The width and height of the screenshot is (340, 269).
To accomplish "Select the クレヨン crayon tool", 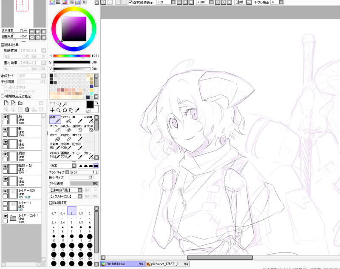I will [x=77, y=155].
